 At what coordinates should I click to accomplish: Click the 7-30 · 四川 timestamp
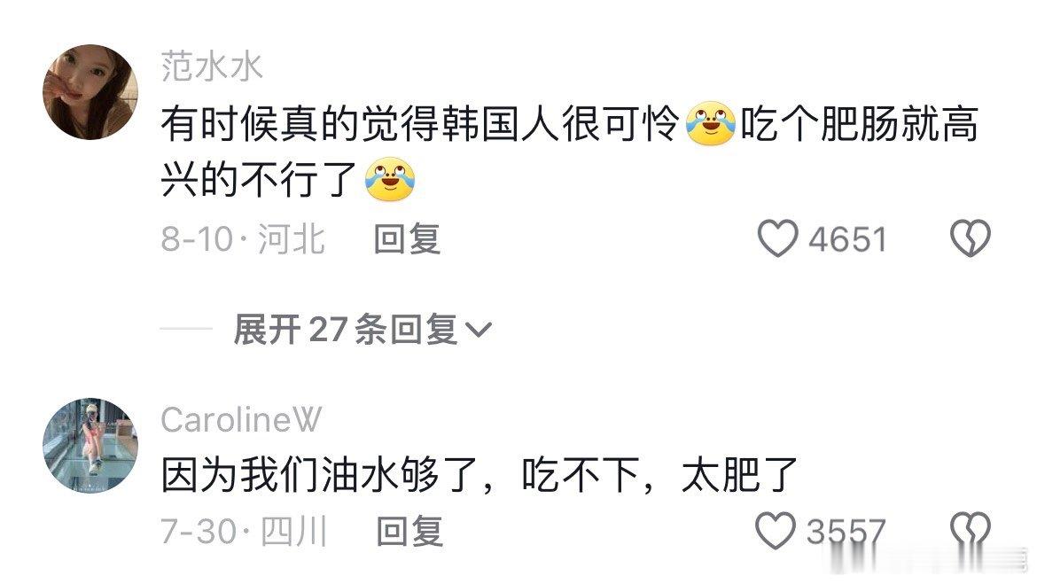pyautogui.click(x=244, y=531)
